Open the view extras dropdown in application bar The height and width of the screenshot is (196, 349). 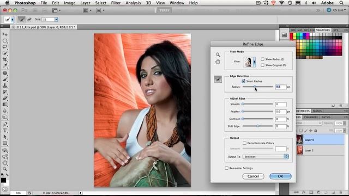[x=56, y=10]
